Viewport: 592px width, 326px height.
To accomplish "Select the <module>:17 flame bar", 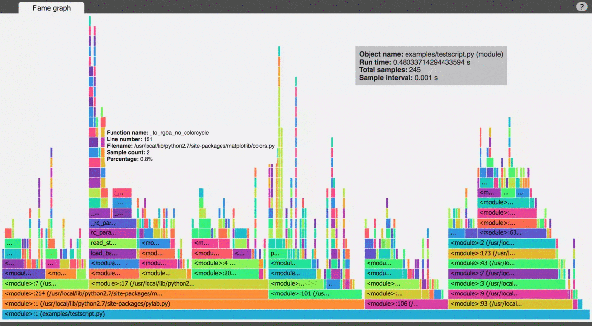I will [178, 284].
